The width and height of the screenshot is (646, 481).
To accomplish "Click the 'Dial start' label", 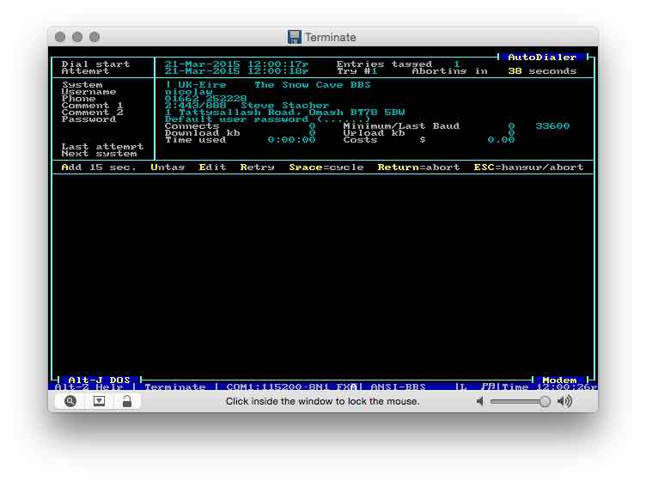I will click(x=95, y=64).
